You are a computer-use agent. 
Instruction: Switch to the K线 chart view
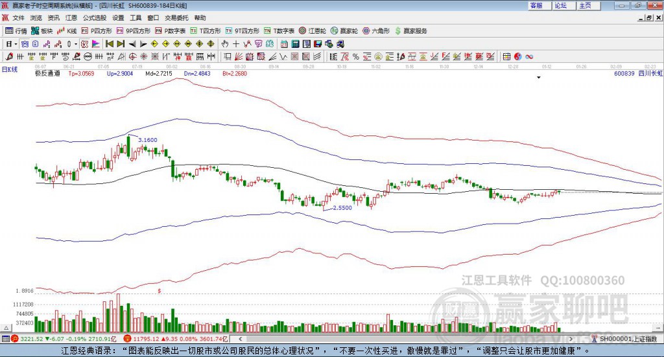(67, 31)
